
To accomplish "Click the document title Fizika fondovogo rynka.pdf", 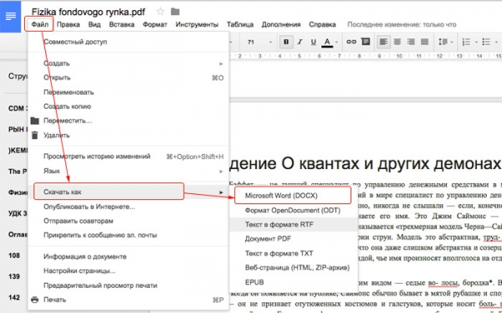I will 89,12.
